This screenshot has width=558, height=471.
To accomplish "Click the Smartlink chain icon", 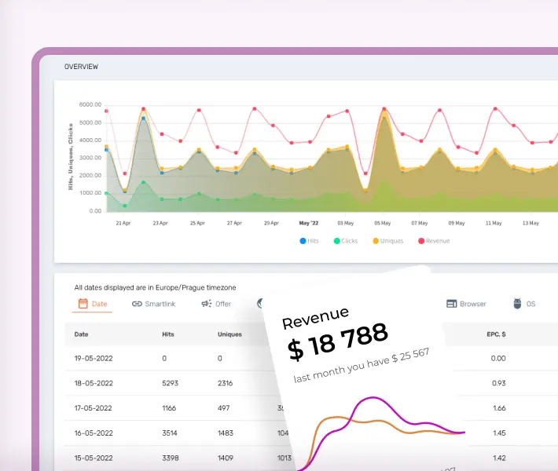I will point(137,304).
